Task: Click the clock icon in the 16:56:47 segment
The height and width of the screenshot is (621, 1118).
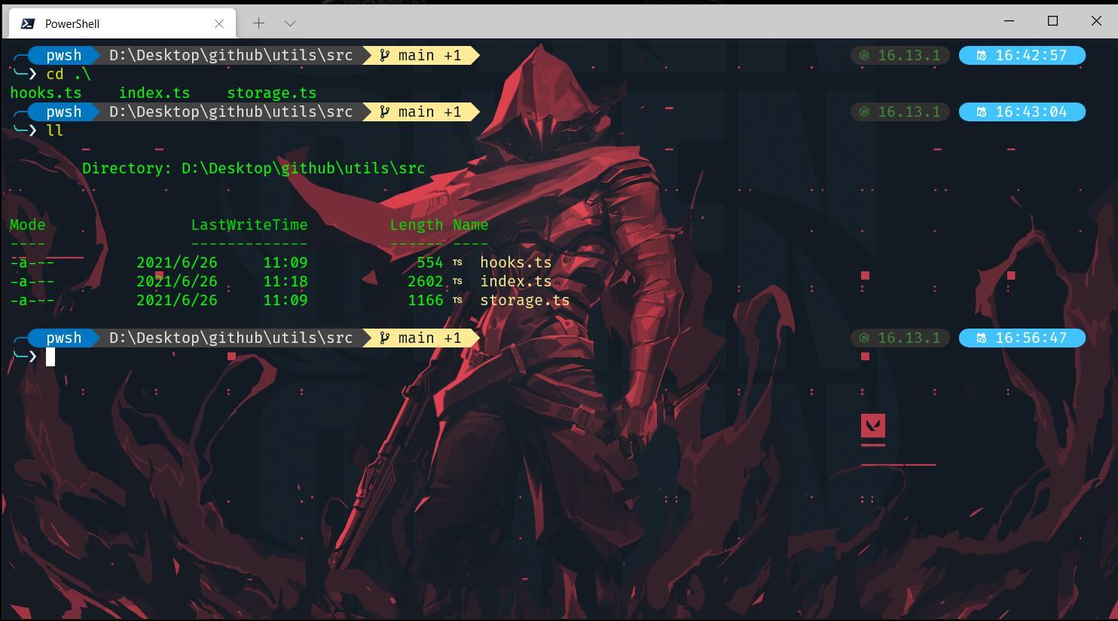Action: click(x=981, y=338)
